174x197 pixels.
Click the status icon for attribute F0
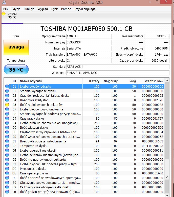(x=7, y=192)
